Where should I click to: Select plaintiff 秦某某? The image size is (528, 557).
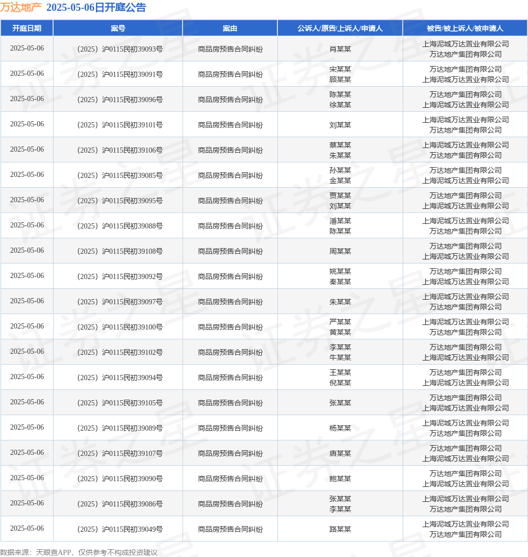[340, 282]
